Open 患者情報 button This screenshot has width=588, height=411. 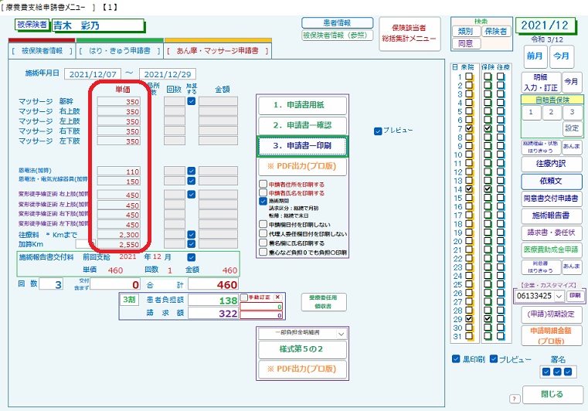click(337, 23)
